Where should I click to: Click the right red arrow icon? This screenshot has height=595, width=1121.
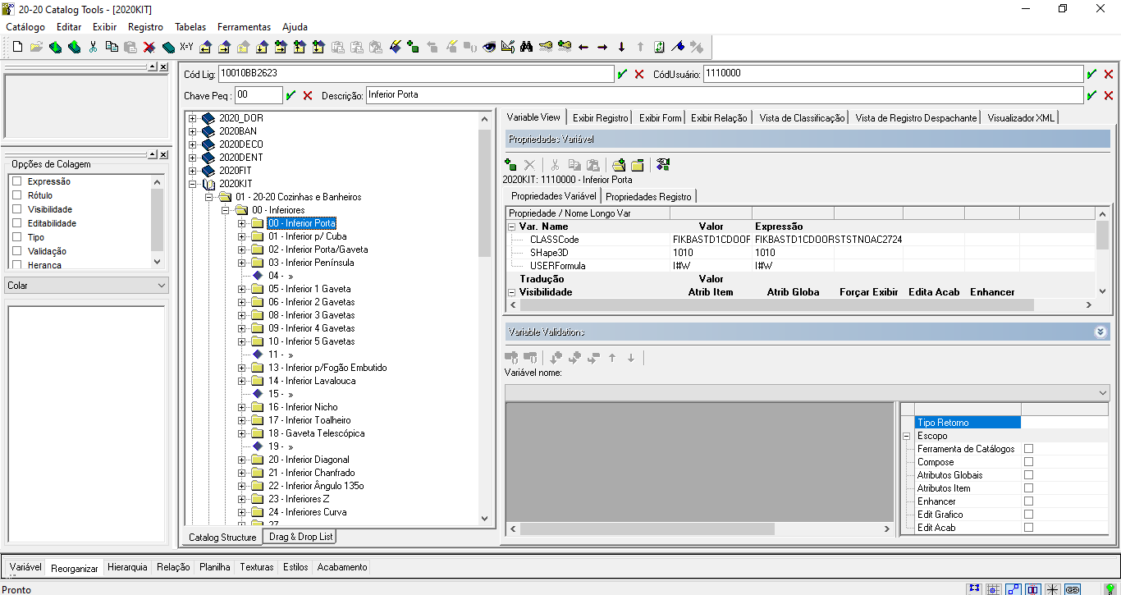tap(602, 47)
